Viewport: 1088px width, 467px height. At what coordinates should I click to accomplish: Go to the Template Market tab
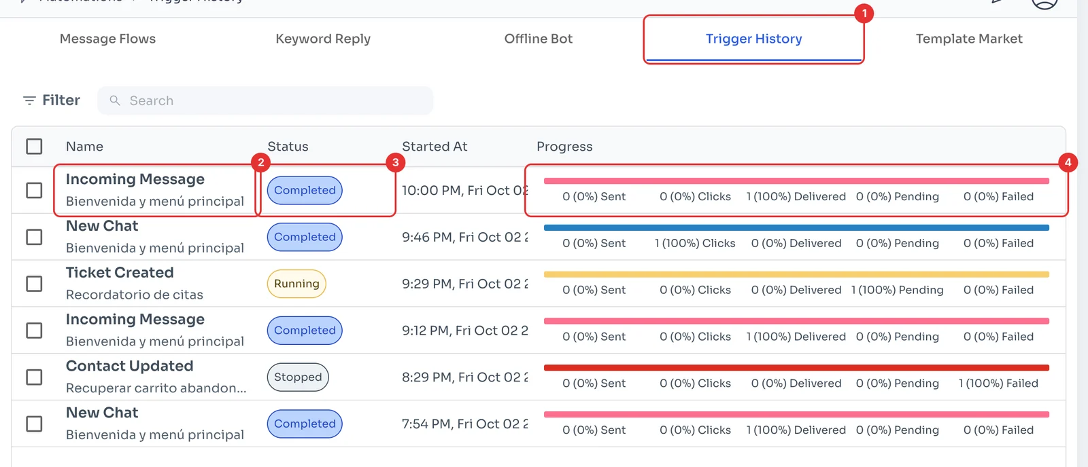point(969,39)
